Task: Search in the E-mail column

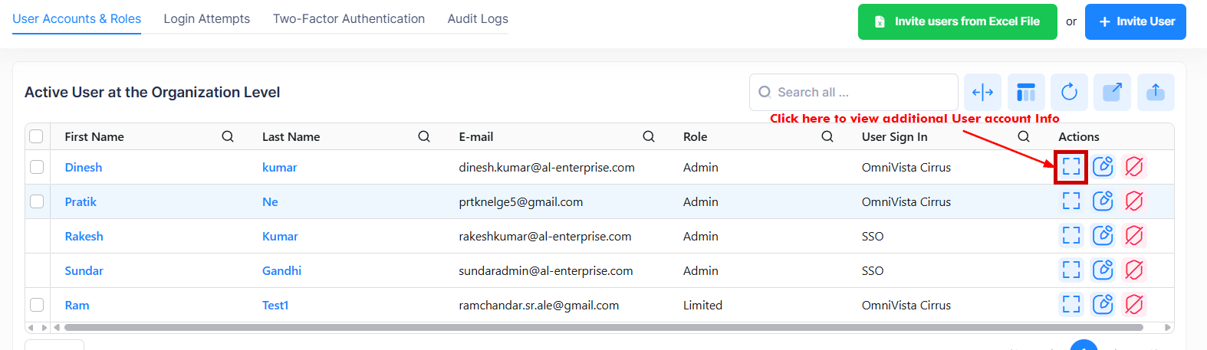Action: [649, 136]
